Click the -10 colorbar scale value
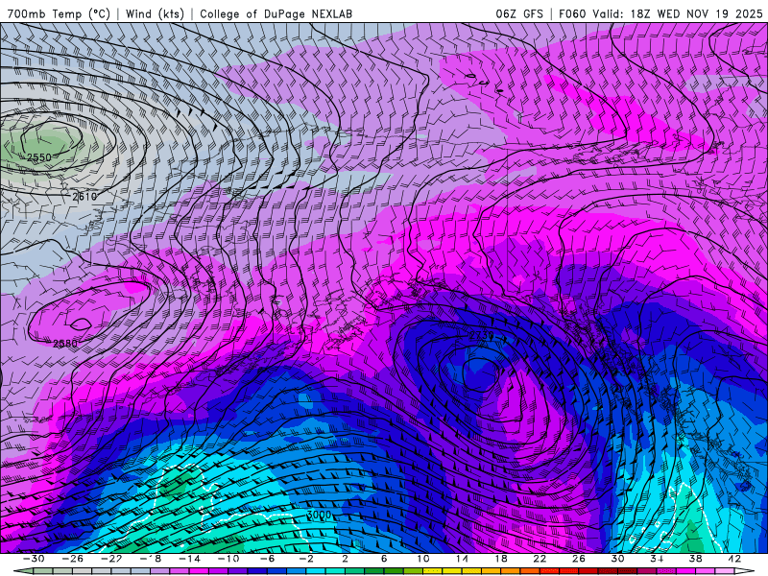The height and width of the screenshot is (576, 768). [x=228, y=559]
